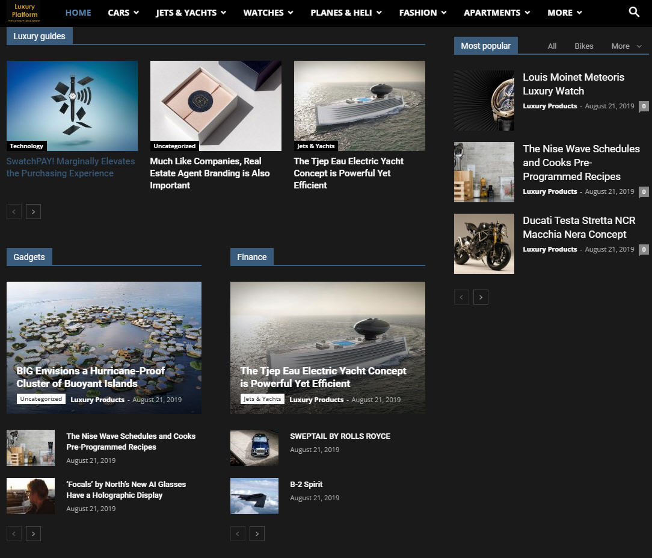
Task: Click next arrow under Gadgets section
Action: pyautogui.click(x=34, y=533)
